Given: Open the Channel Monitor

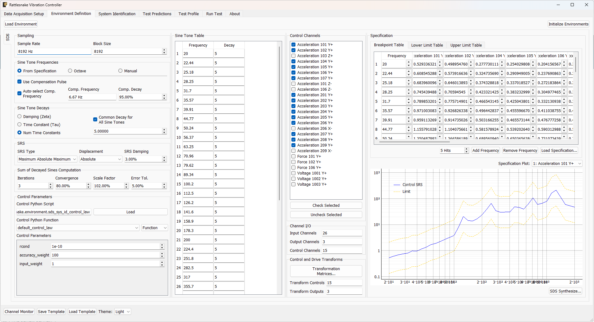Looking at the screenshot, I should pos(19,311).
